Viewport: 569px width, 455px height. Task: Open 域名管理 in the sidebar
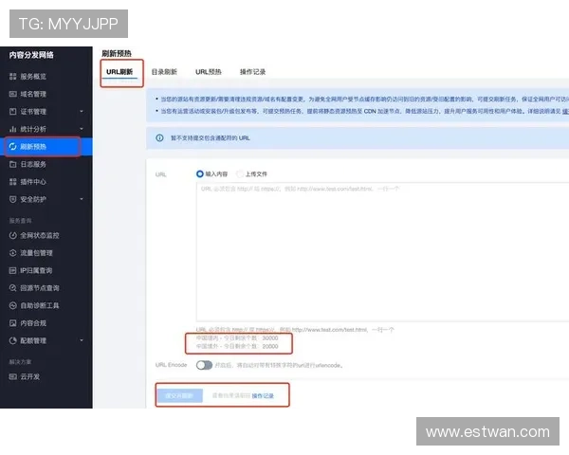[33, 94]
